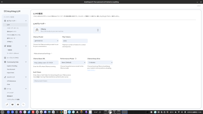Image resolution: width=203 pixels, height=114 pixels.
Task: Click the Ollama Base URL field
Action: (x=46, y=63)
